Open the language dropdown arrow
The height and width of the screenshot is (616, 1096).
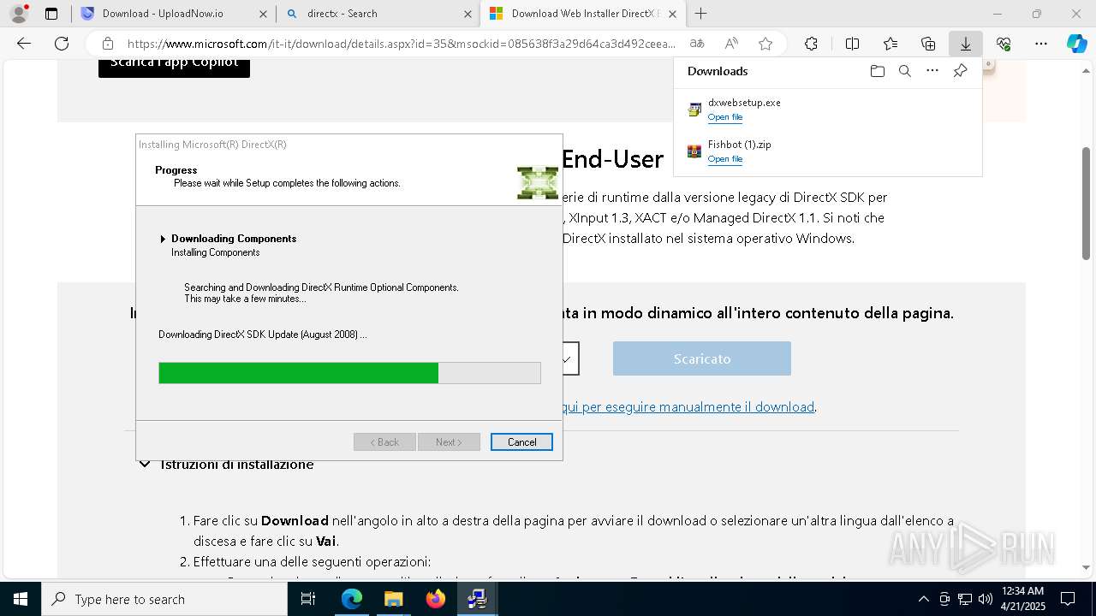[x=567, y=359]
